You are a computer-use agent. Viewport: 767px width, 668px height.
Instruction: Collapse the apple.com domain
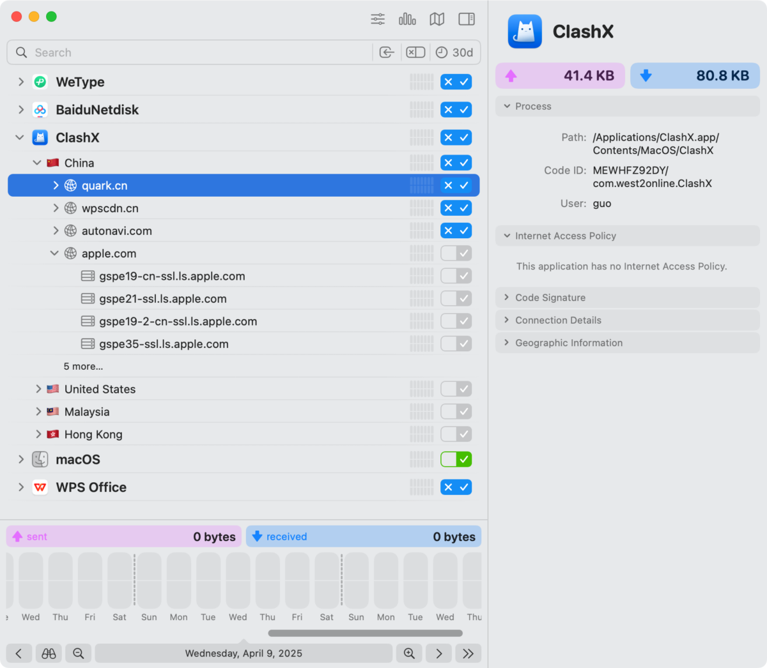click(x=55, y=254)
